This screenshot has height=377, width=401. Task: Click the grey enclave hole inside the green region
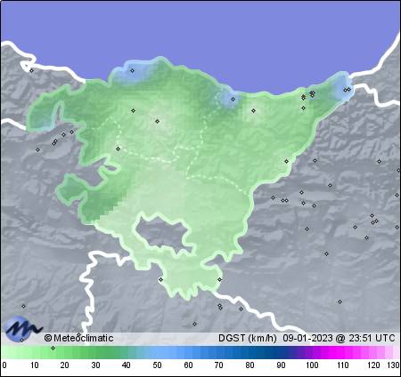[x=162, y=233]
